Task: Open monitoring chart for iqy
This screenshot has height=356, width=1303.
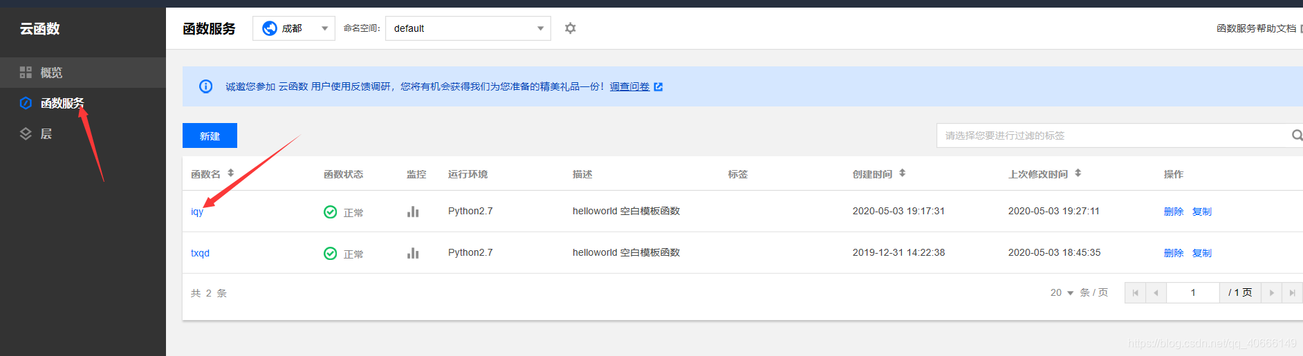Action: [413, 212]
